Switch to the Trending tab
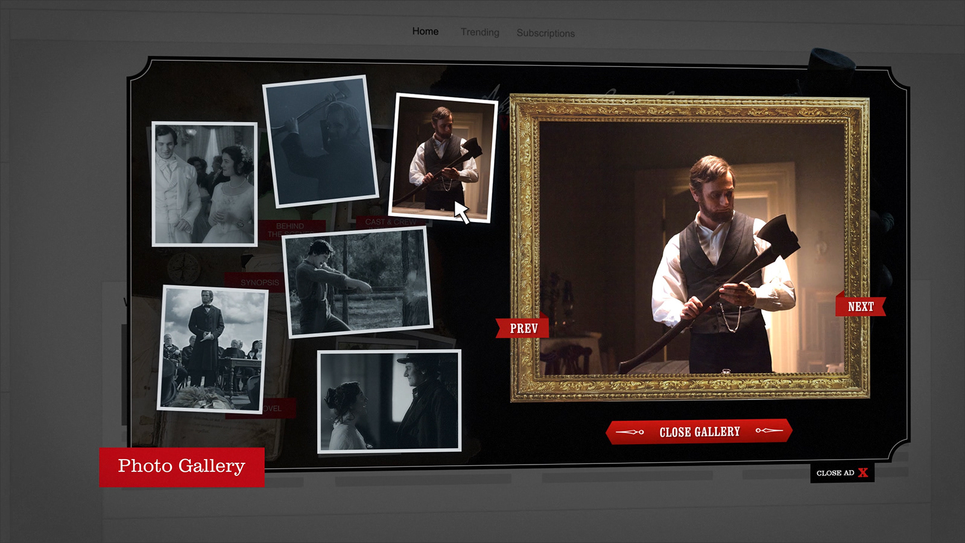965x543 pixels. click(x=480, y=32)
